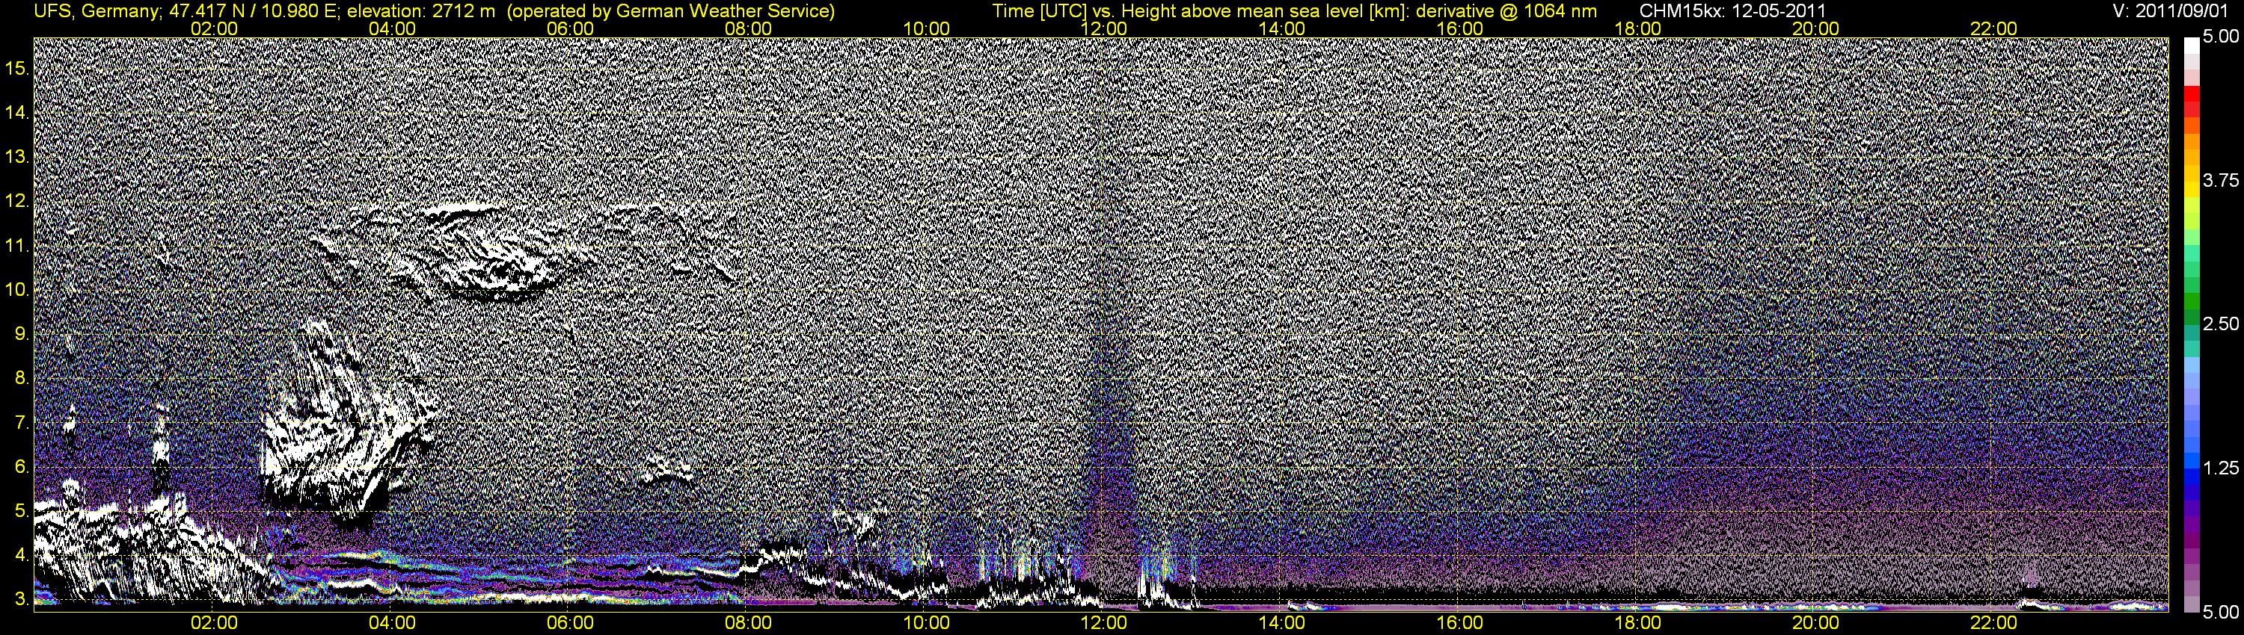This screenshot has width=2244, height=635.
Task: Click the '22:00' label on the upper time axis
Action: click(x=1994, y=28)
